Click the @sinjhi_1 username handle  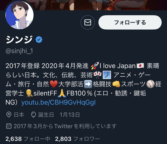19,51
